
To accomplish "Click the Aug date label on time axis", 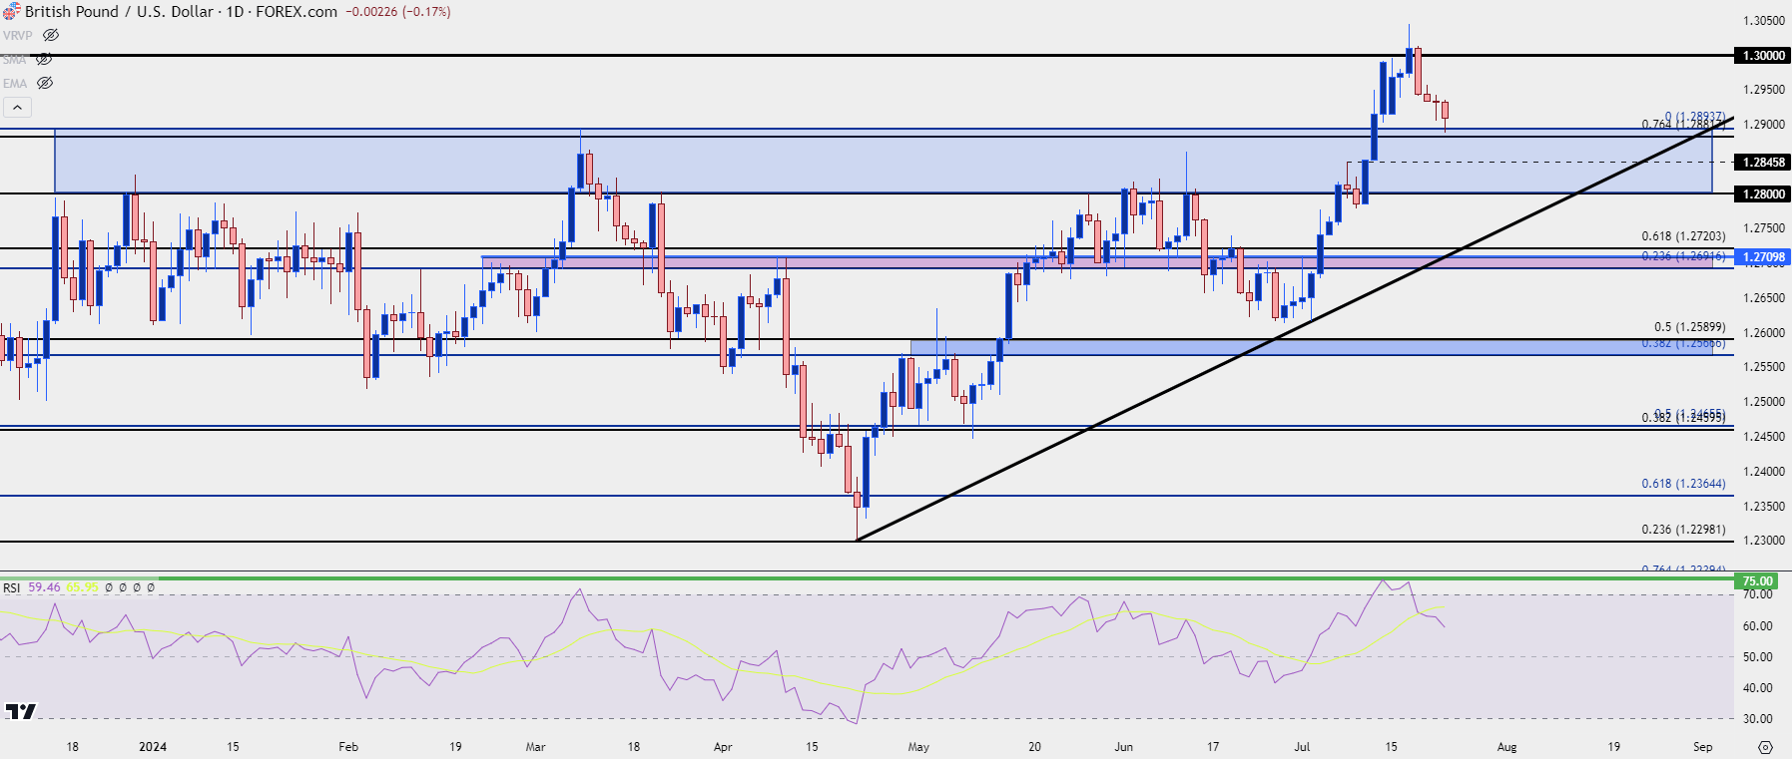I will [x=1507, y=747].
